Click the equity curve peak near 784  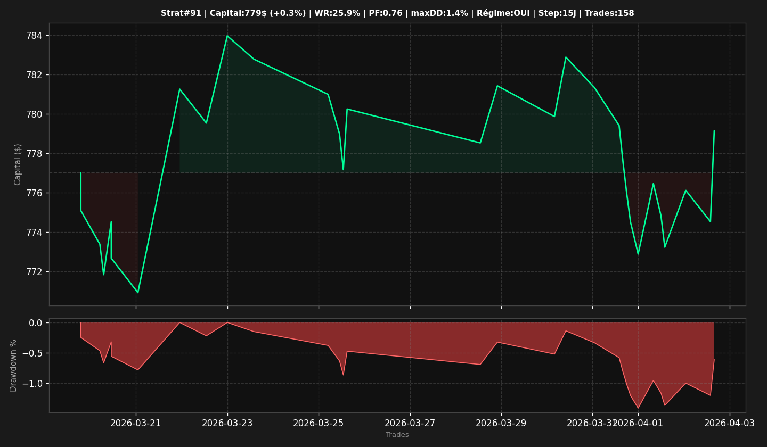(227, 36)
